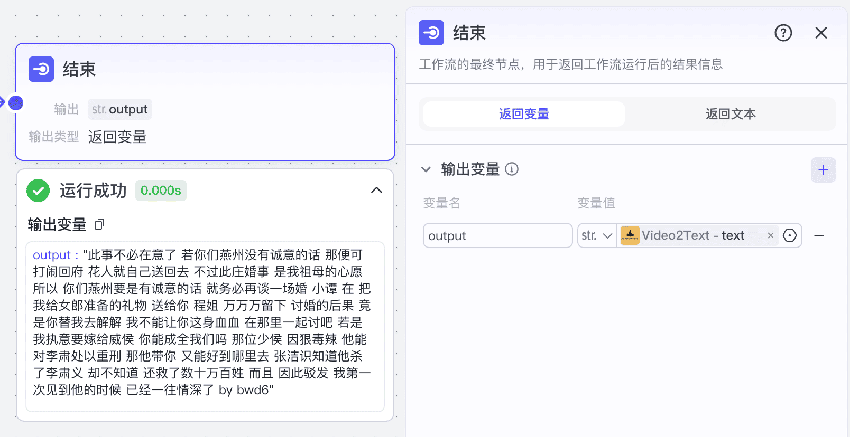
Task: Switch to the 返回文本 tab
Action: 731,114
